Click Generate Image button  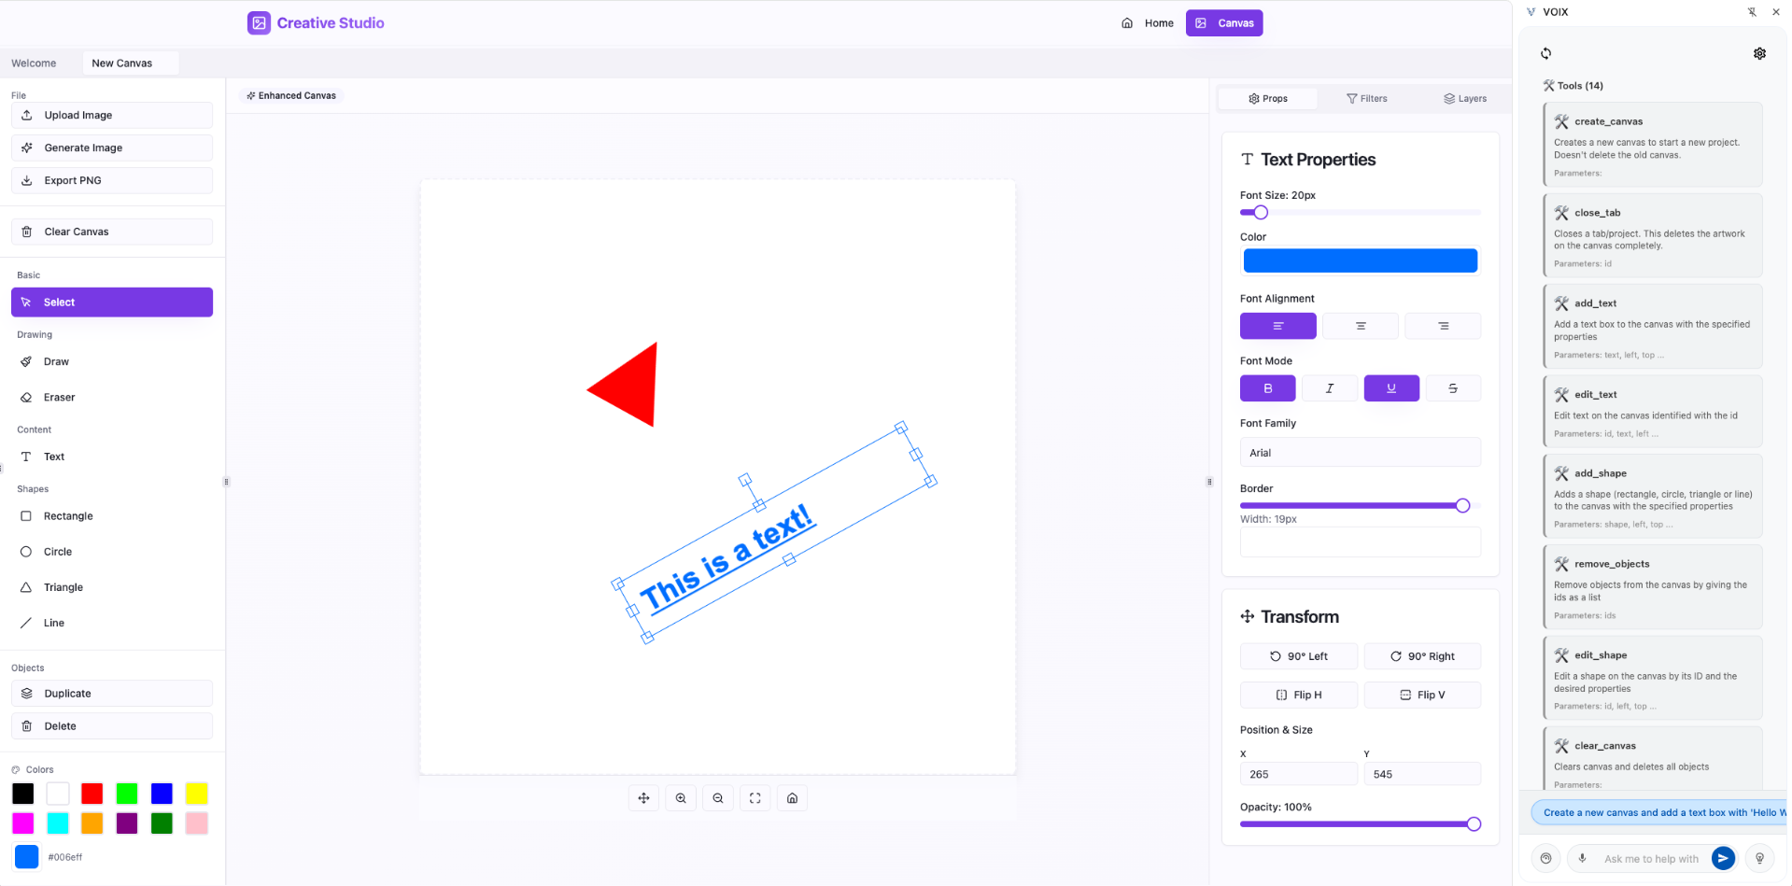112,148
